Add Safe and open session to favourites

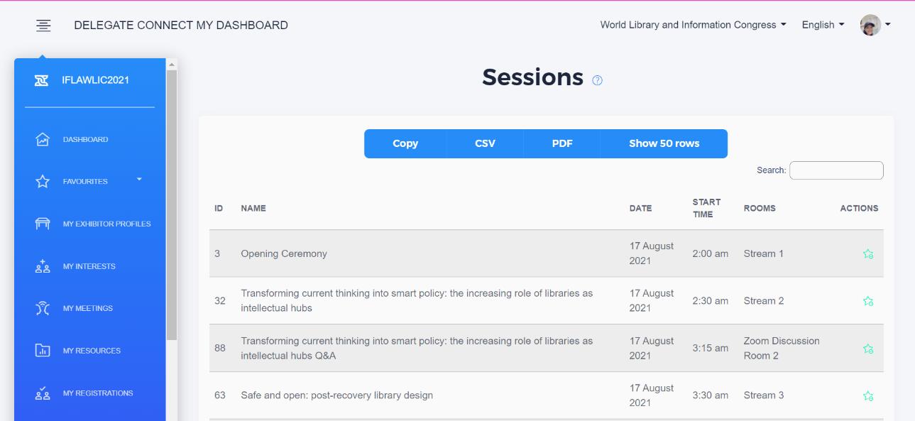click(x=867, y=396)
